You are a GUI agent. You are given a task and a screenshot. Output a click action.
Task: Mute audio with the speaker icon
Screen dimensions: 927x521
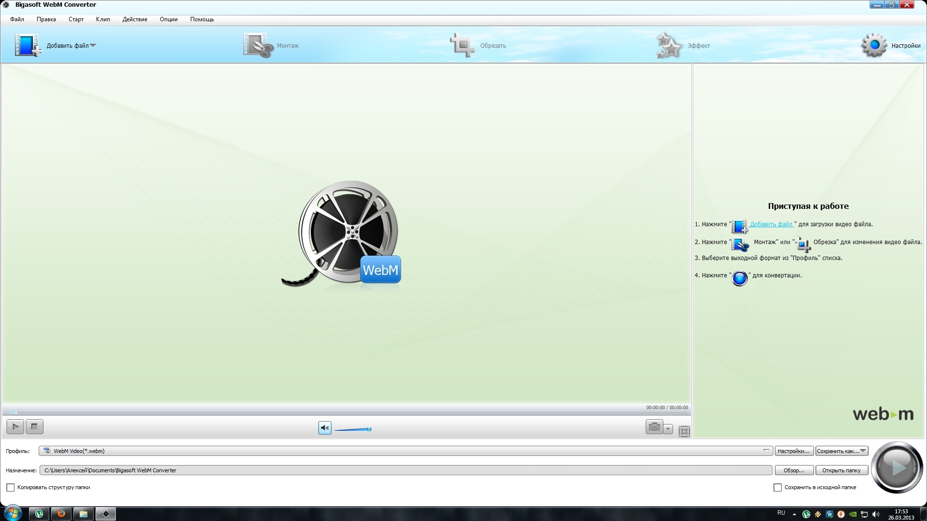pyautogui.click(x=325, y=428)
